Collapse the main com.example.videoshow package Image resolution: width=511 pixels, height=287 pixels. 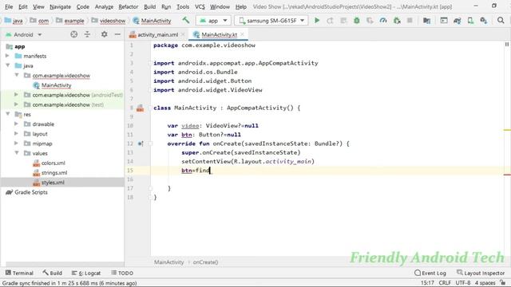(x=16, y=76)
